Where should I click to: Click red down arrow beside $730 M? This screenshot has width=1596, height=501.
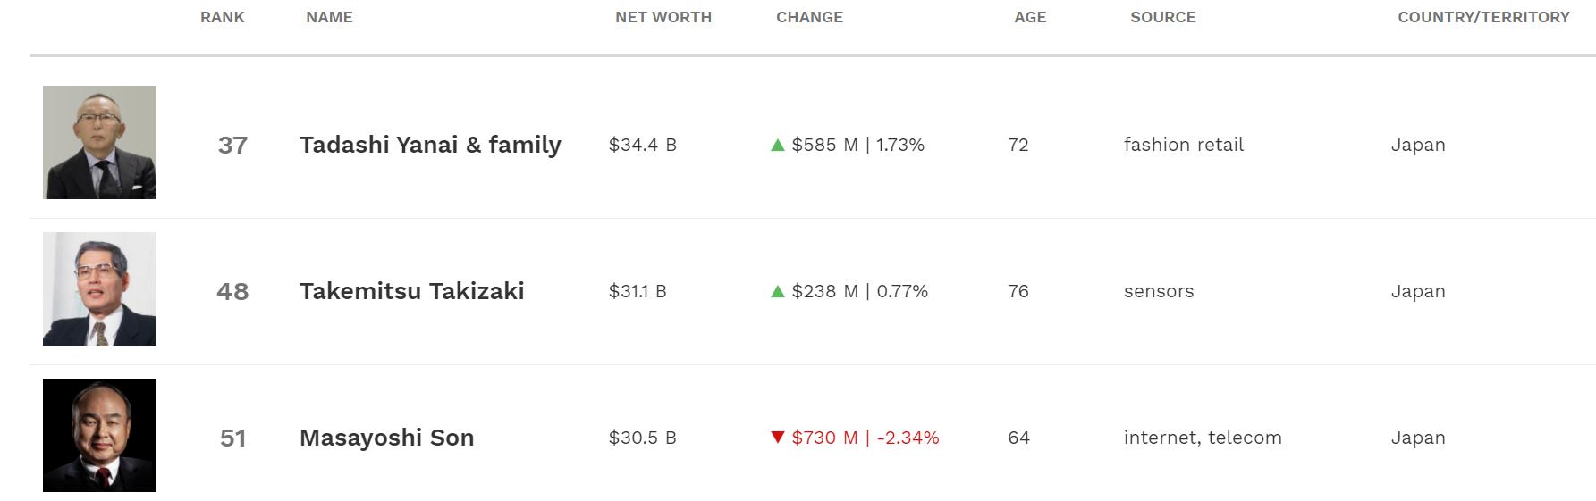[x=777, y=438]
